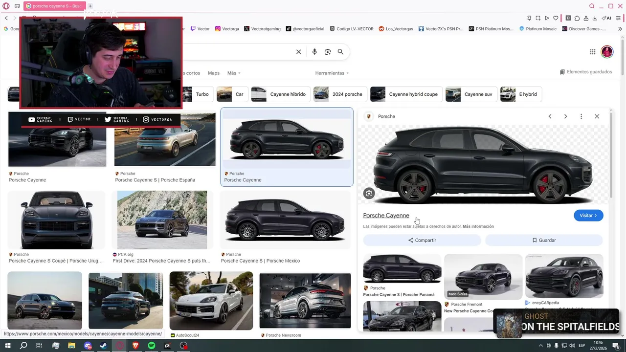626x352 pixels.
Task: Open Porsche Newsroom silver coupe thumbnail
Action: coord(305,301)
